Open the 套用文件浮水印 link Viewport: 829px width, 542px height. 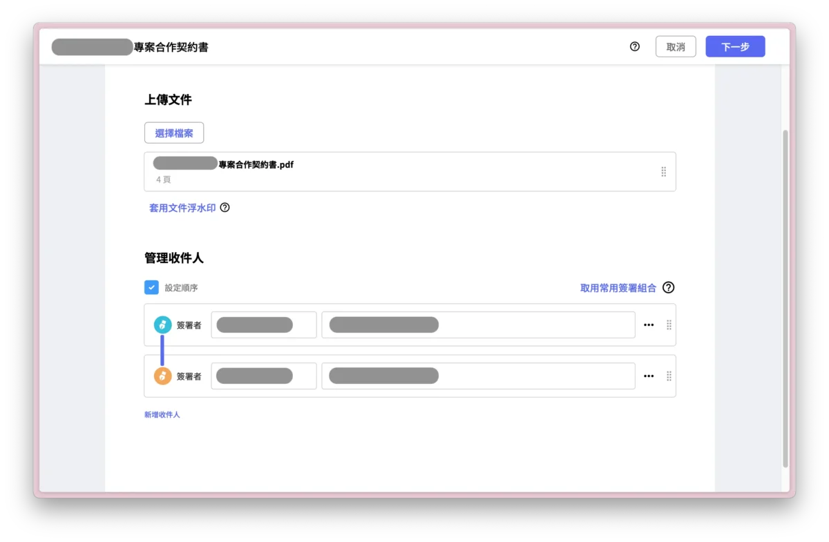(x=180, y=207)
